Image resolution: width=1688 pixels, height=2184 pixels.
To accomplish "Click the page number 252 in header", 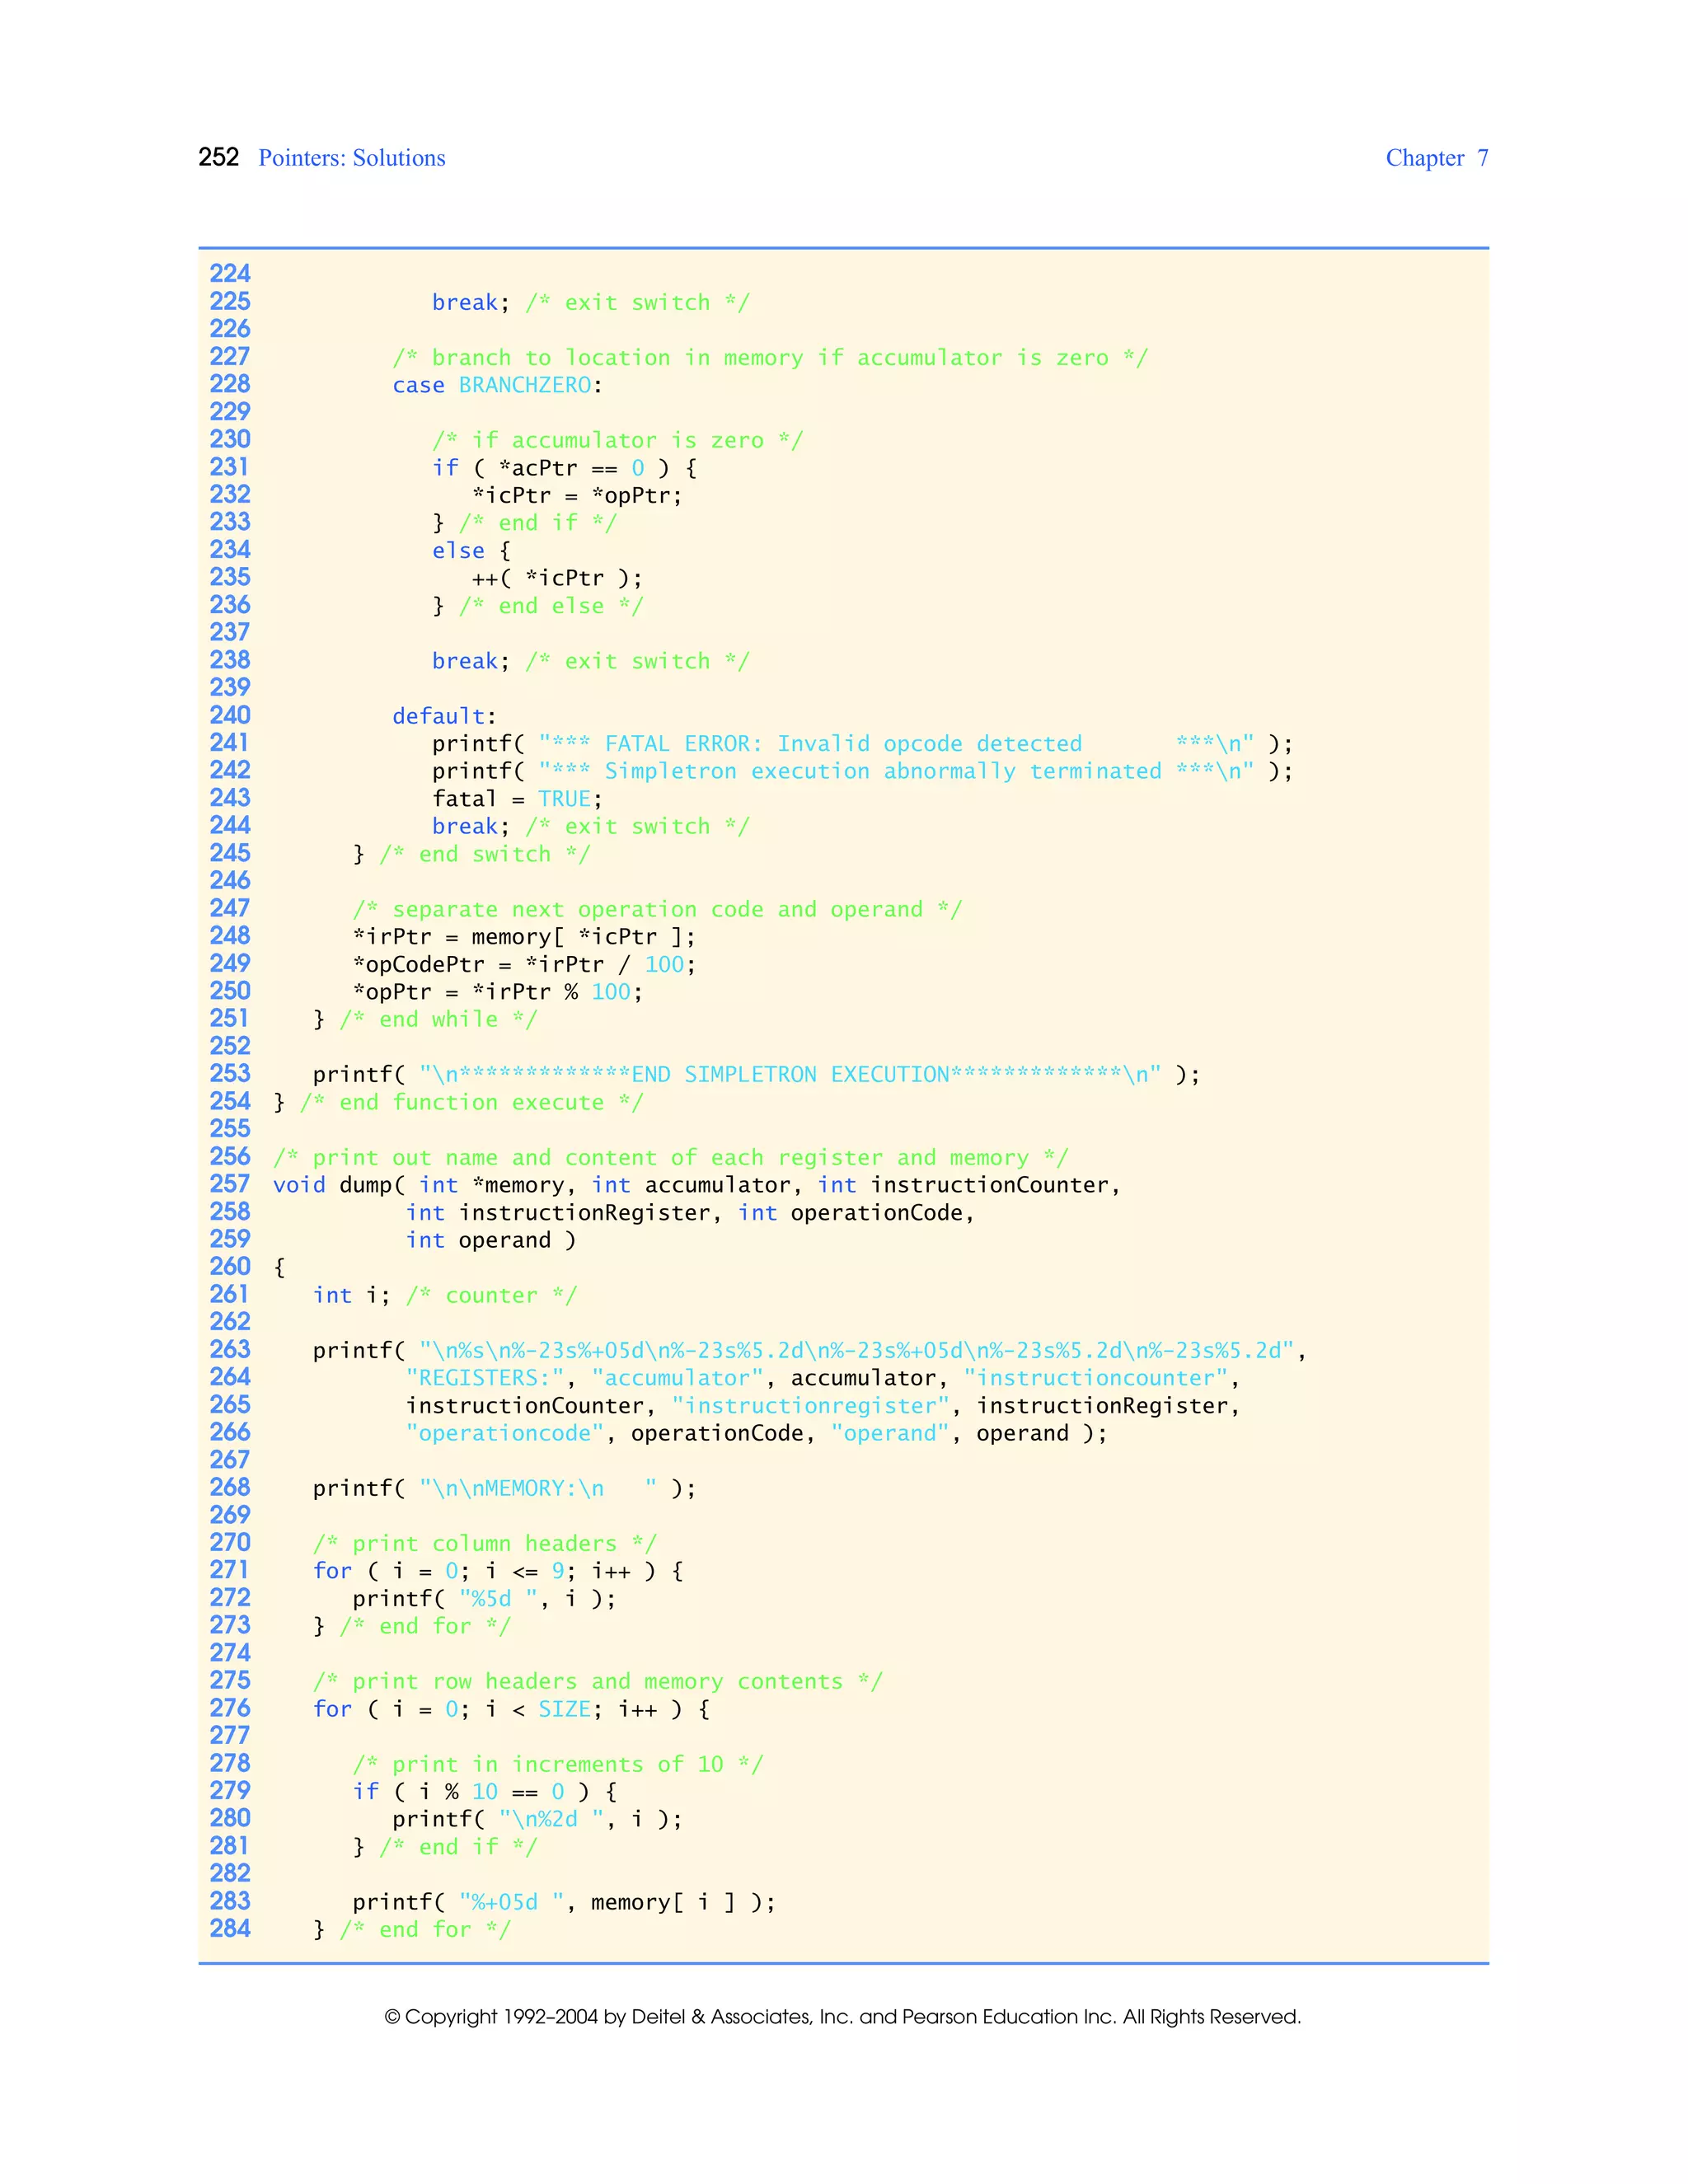I will point(218,157).
